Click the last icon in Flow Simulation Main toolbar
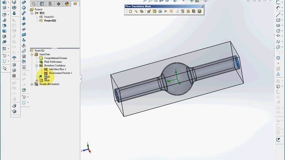 (199, 12)
